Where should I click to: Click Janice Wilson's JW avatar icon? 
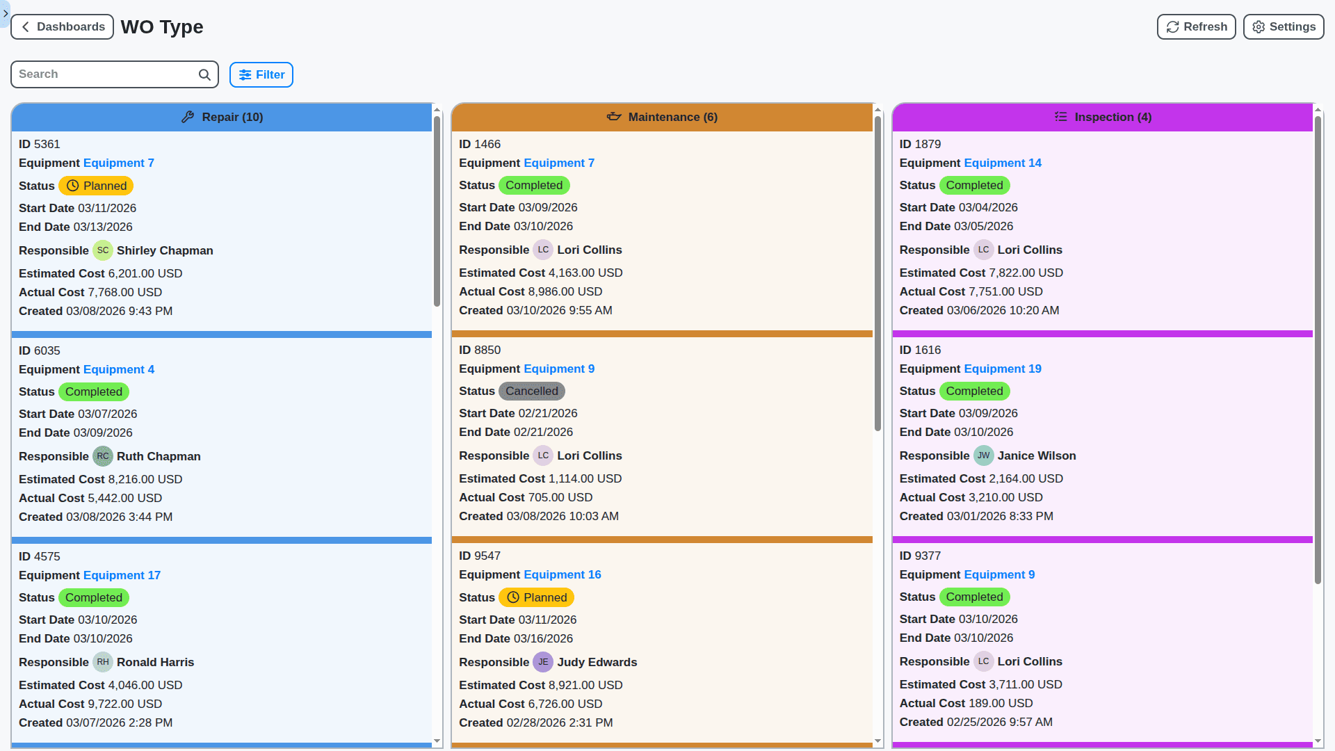click(983, 455)
